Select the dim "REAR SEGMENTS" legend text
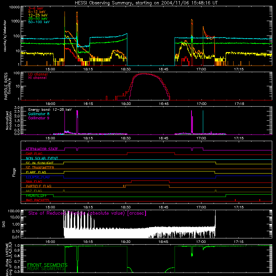This screenshot has width=276, height=276. tap(46, 269)
